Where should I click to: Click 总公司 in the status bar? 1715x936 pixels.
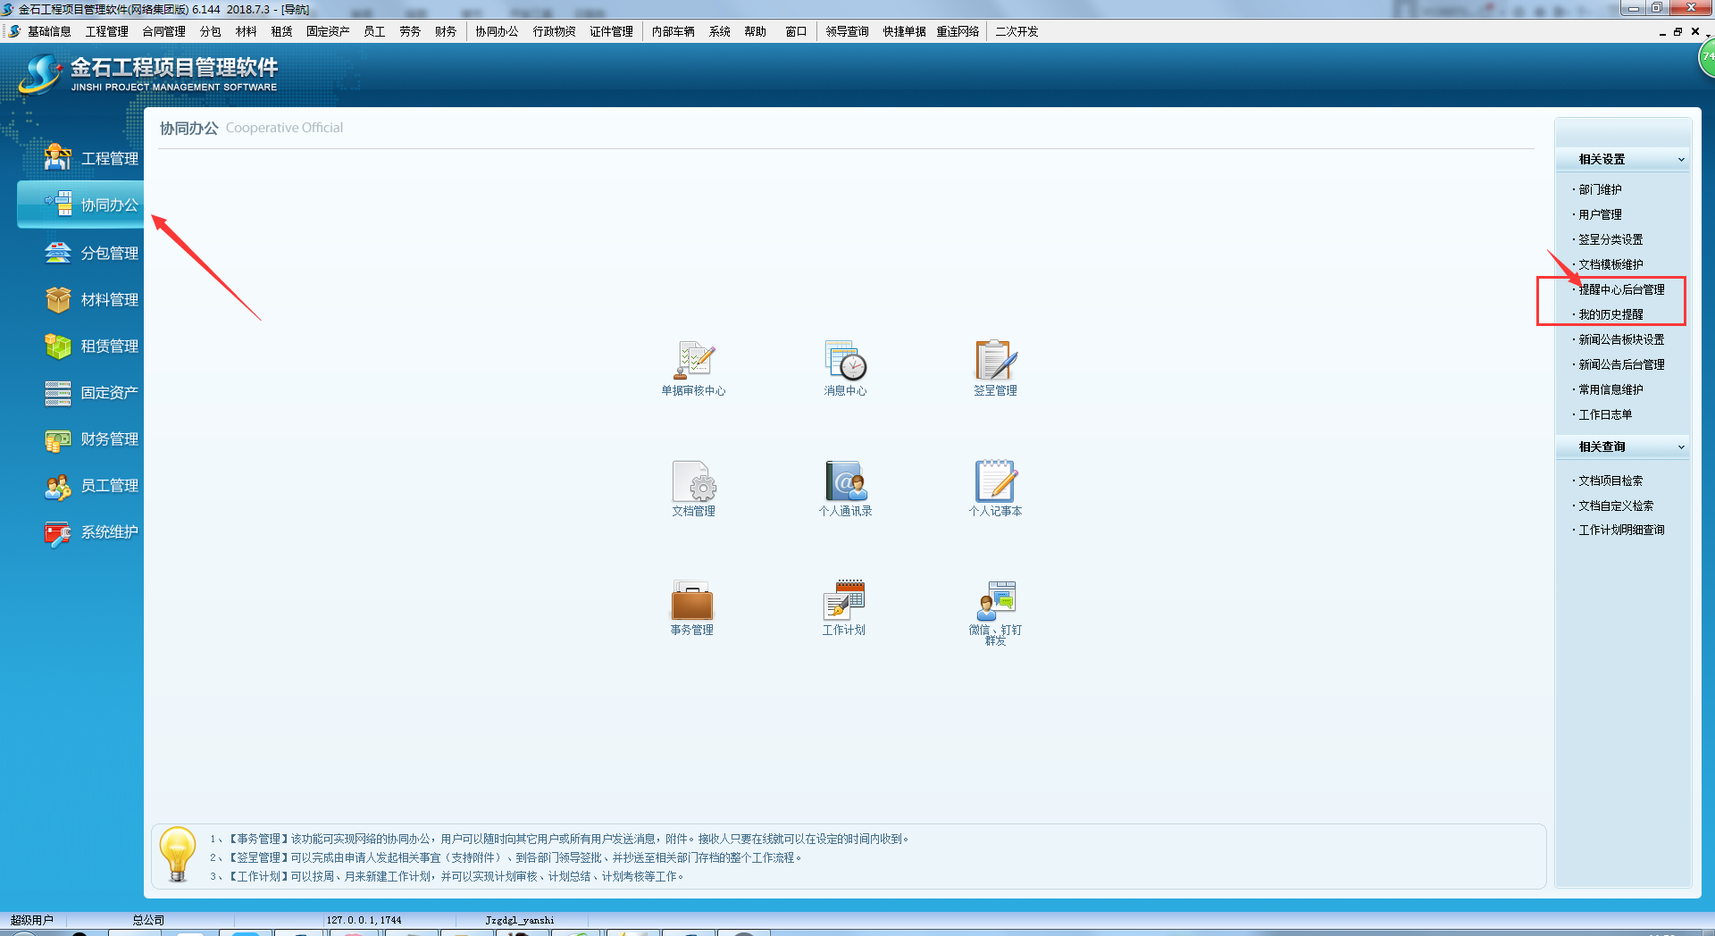(148, 920)
